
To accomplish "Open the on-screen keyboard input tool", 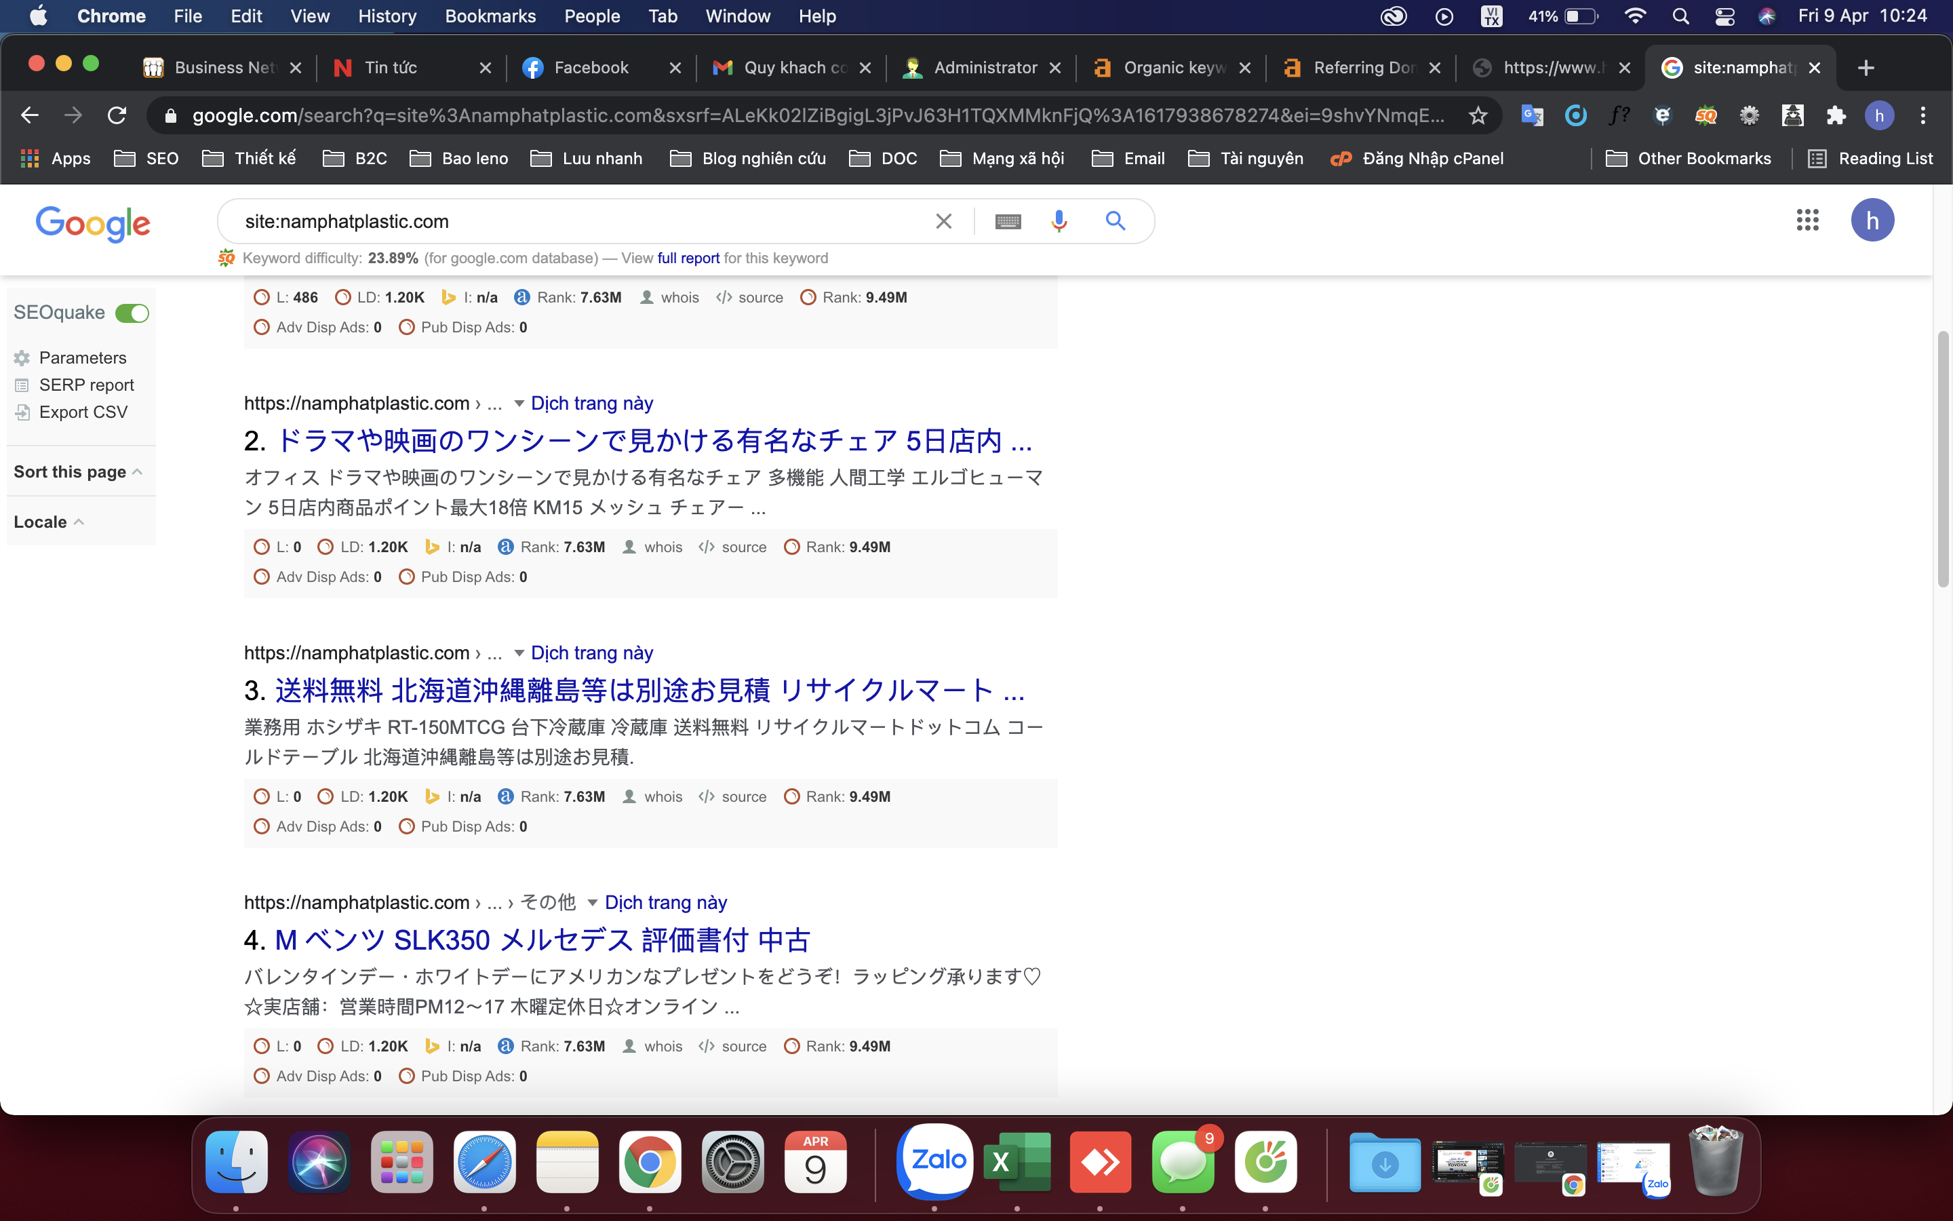I will (x=1008, y=221).
